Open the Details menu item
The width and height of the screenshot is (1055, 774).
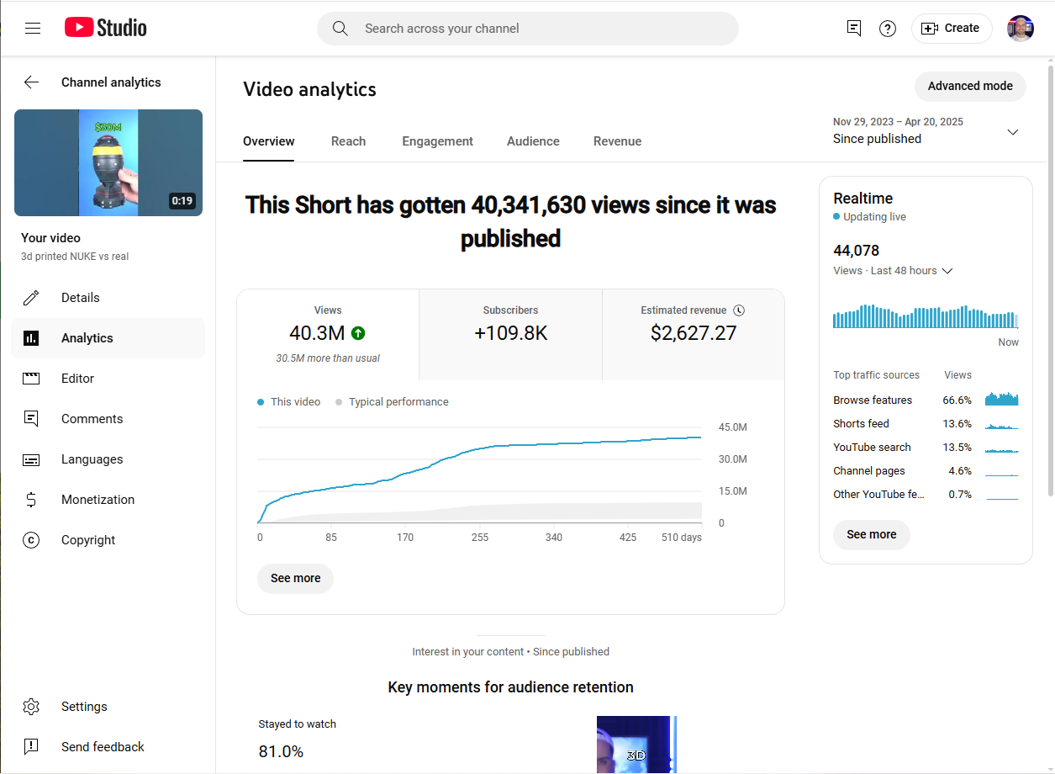[108, 298]
